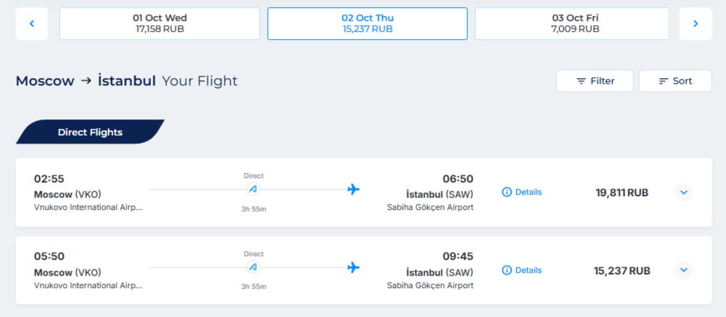Click the Direct Flights label tab
726x317 pixels.
90,132
